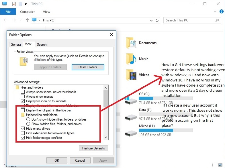The image size is (225, 168).
Task: Click the New folder quick access icon
Action: click(20, 4)
